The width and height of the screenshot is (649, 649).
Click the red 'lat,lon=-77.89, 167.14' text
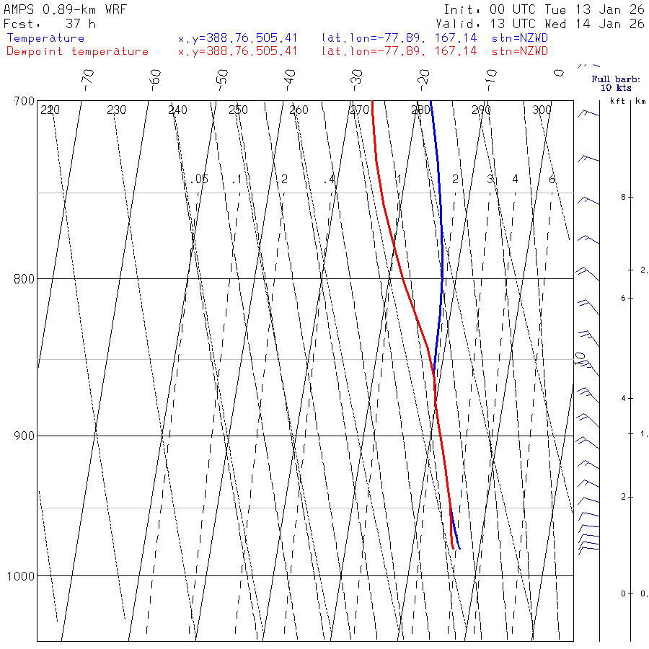coord(399,51)
